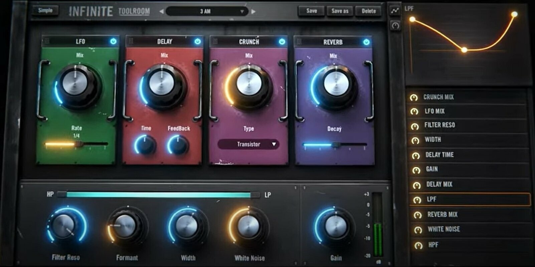The width and height of the screenshot is (535, 267).
Task: Go to the next preset arrow
Action: click(x=253, y=11)
